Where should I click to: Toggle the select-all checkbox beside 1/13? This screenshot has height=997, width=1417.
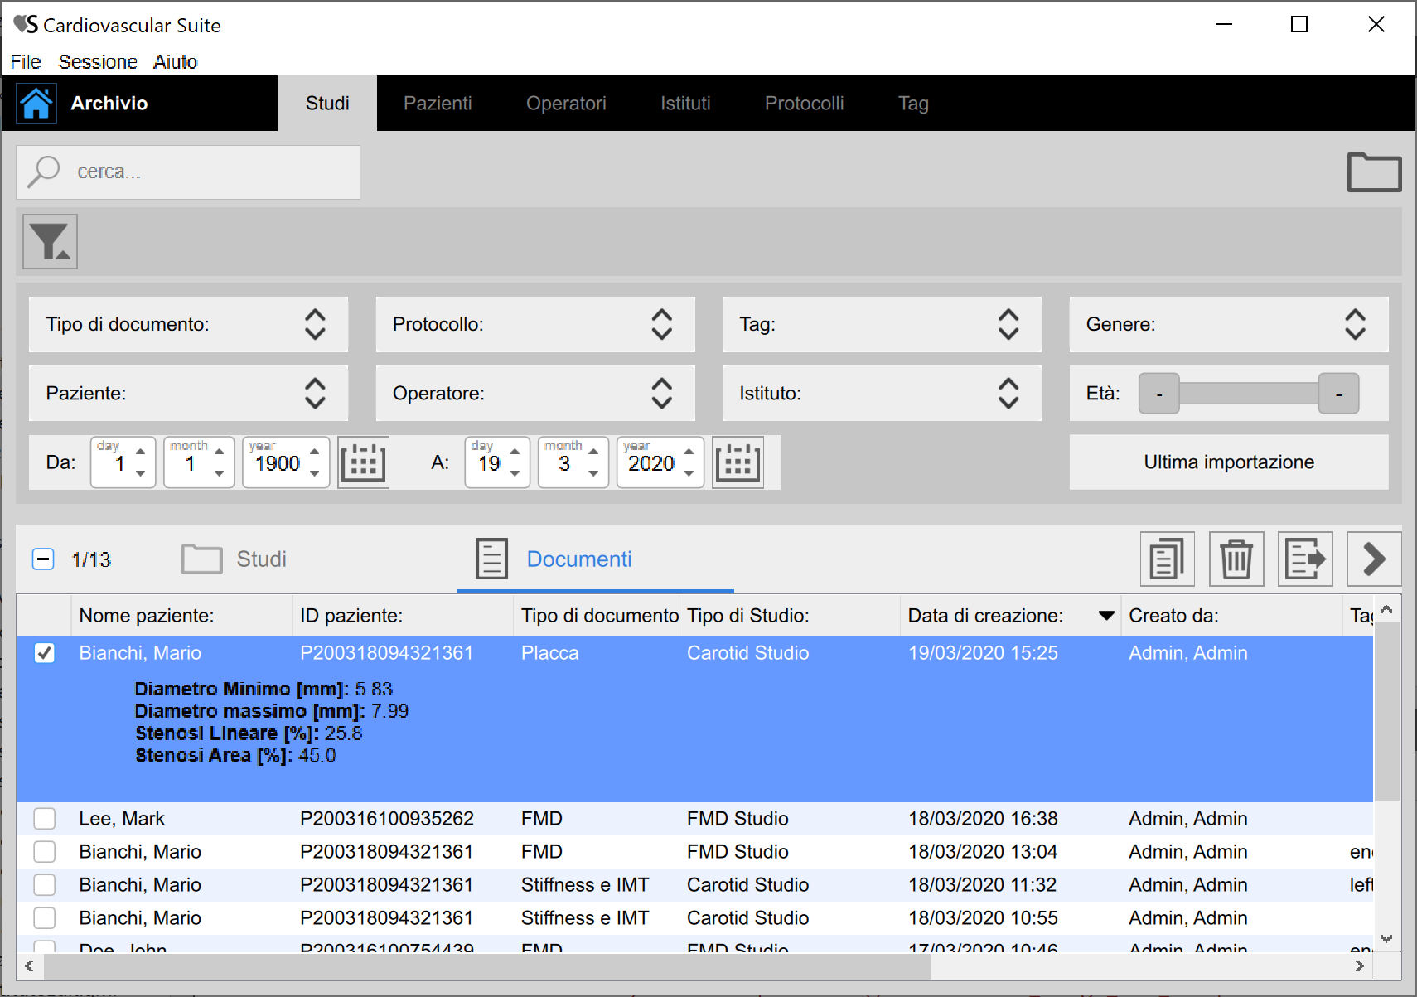[43, 559]
